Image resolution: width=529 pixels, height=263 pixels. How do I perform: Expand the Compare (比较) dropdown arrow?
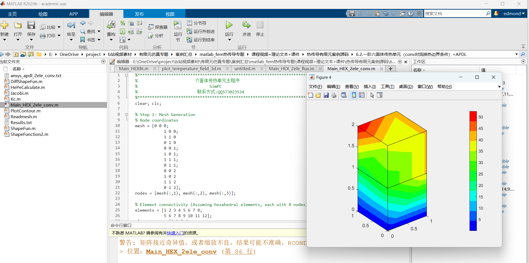coord(59,27)
